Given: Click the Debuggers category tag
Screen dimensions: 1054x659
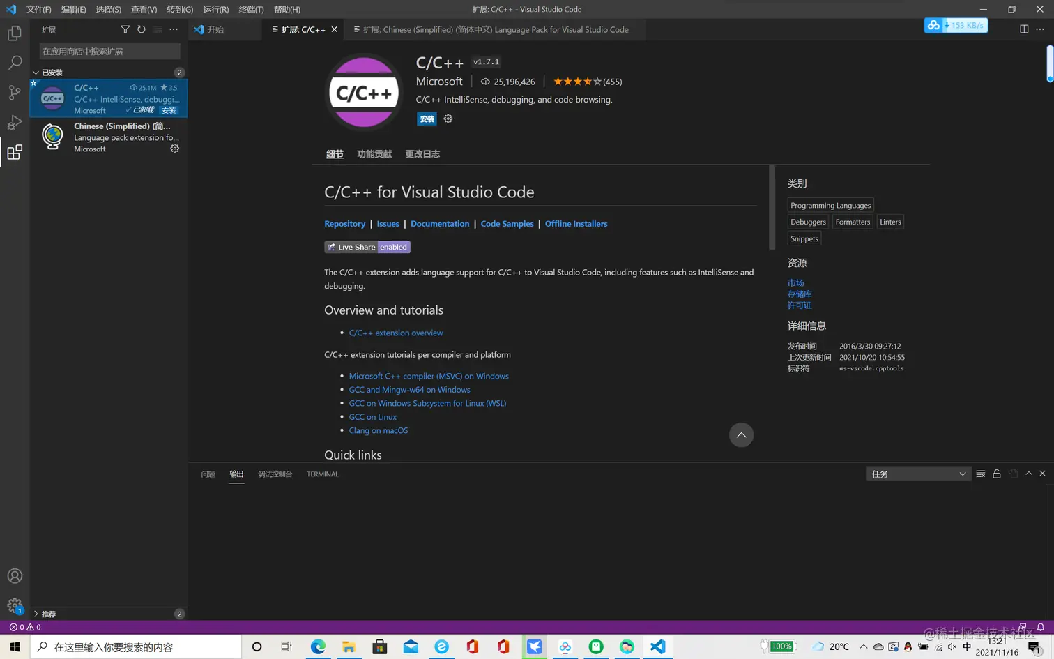Looking at the screenshot, I should coord(808,222).
